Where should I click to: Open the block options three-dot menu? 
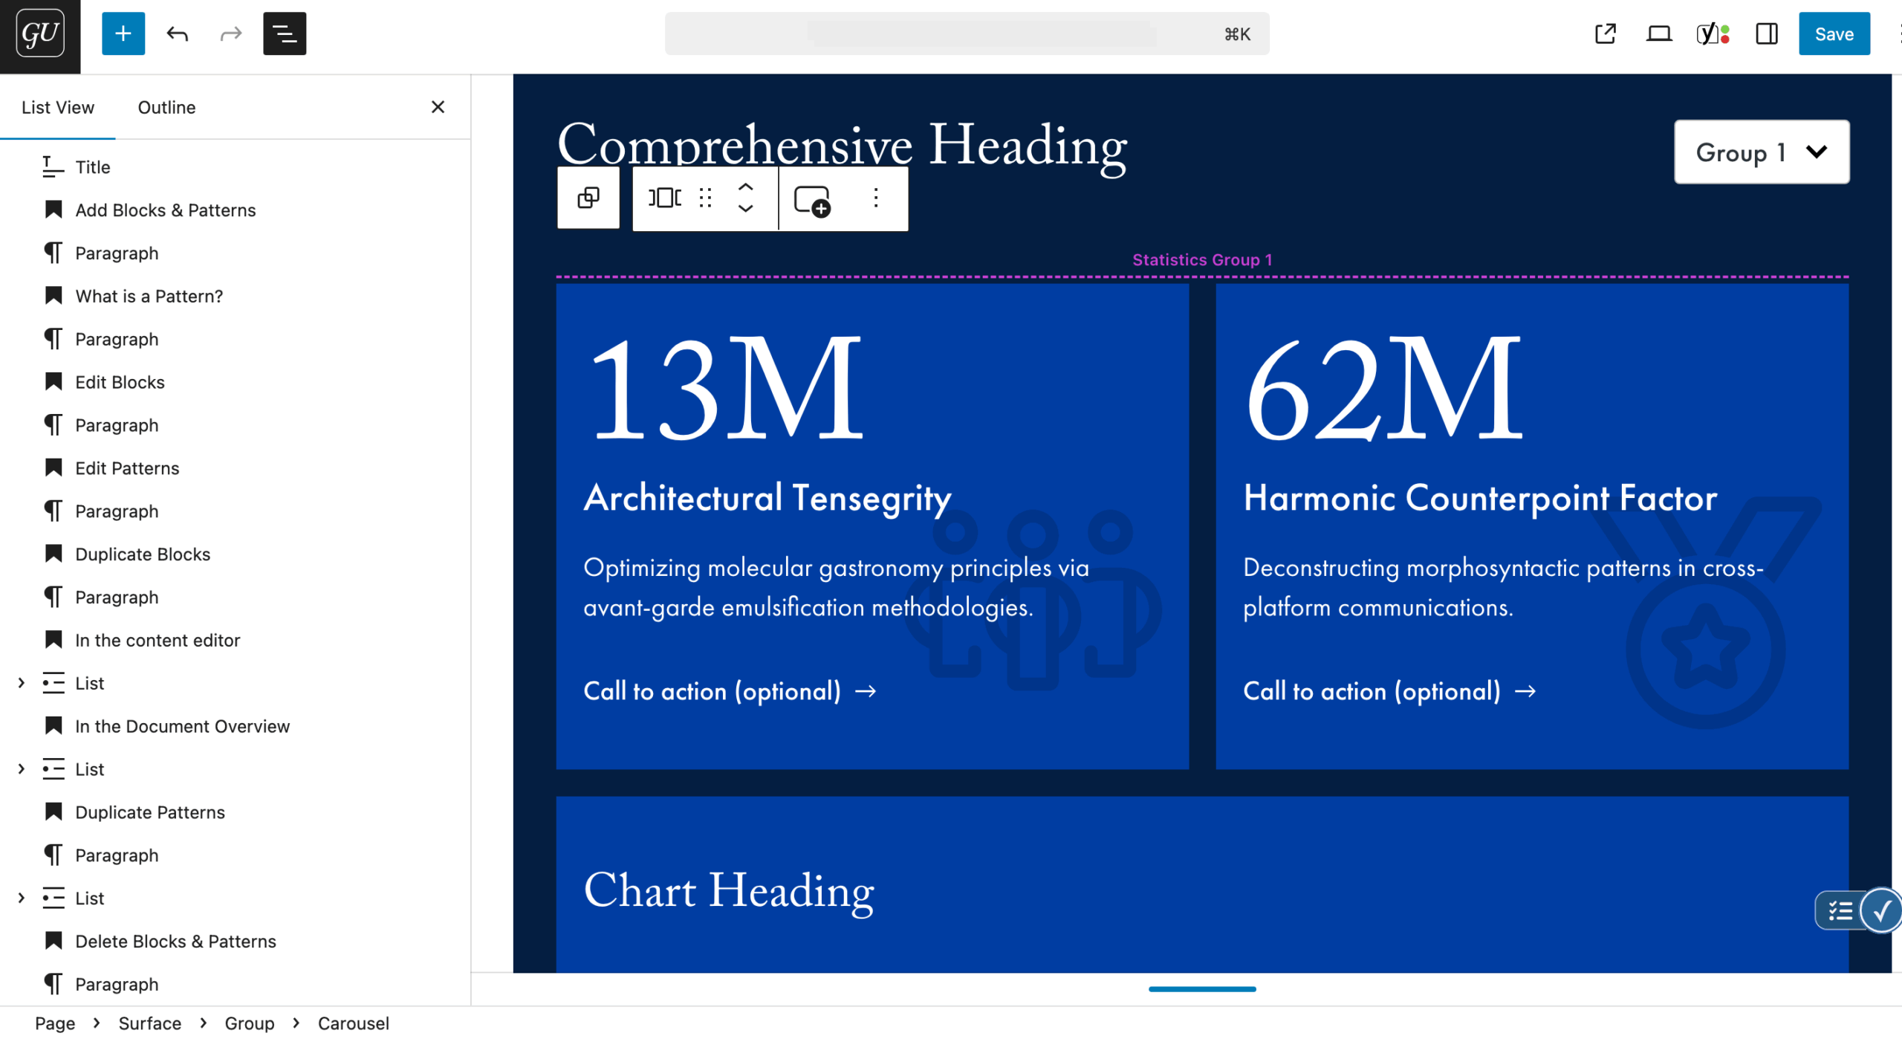[876, 198]
